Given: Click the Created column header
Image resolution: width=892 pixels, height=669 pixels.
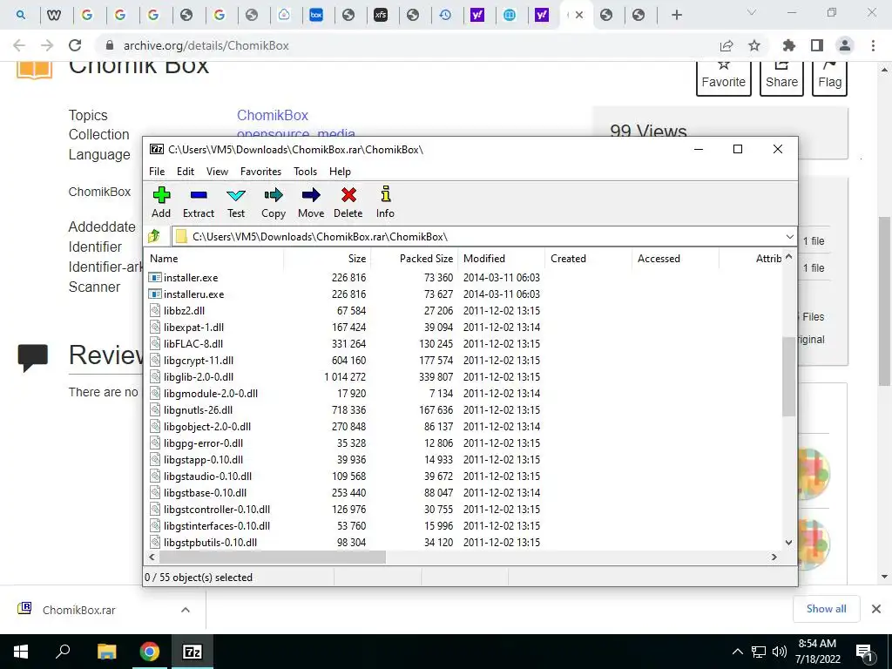Looking at the screenshot, I should coord(588,258).
